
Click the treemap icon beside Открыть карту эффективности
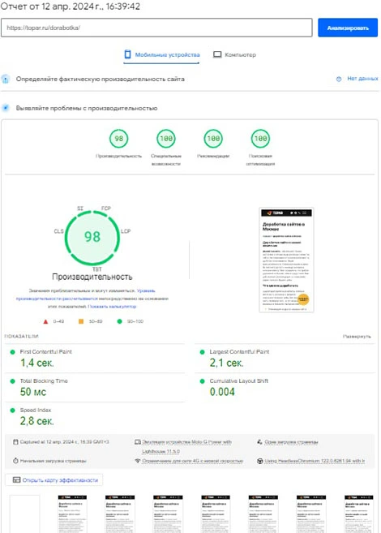click(x=16, y=480)
